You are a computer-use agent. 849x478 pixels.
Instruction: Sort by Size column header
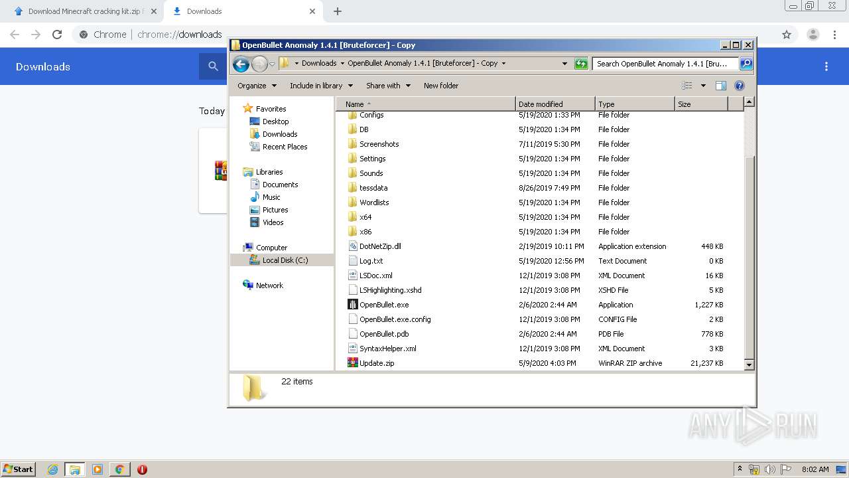[x=701, y=104]
